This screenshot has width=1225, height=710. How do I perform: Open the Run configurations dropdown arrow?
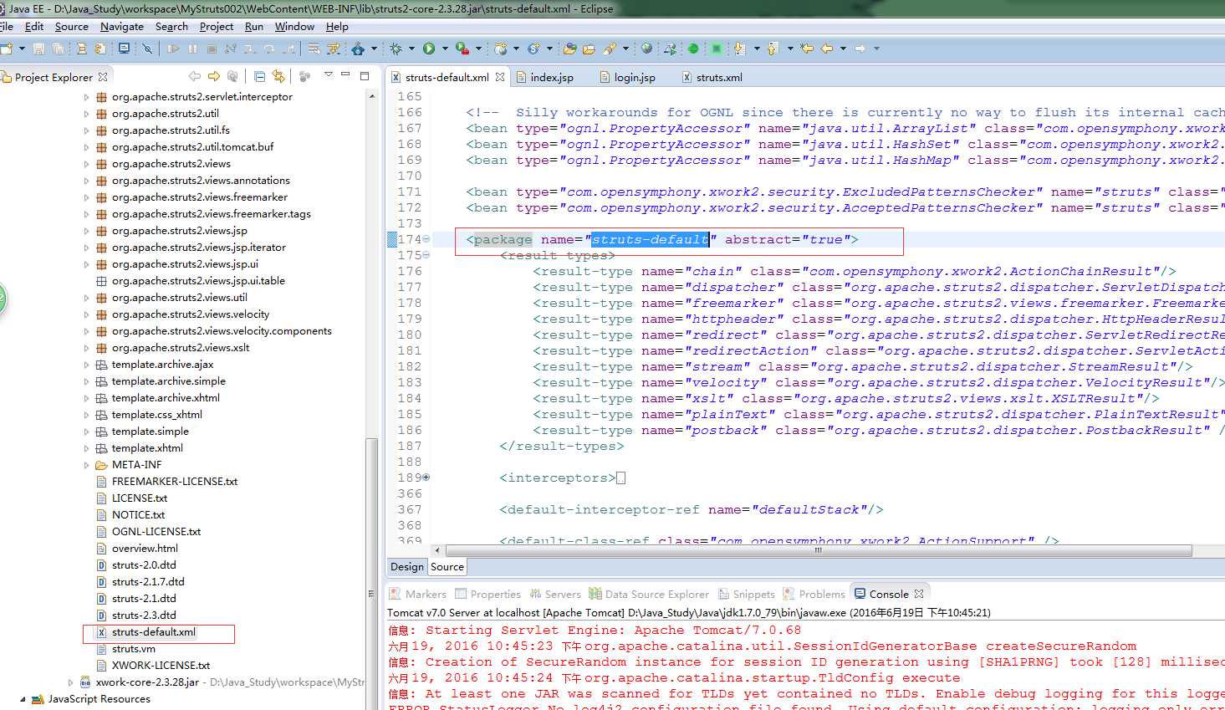pos(445,49)
